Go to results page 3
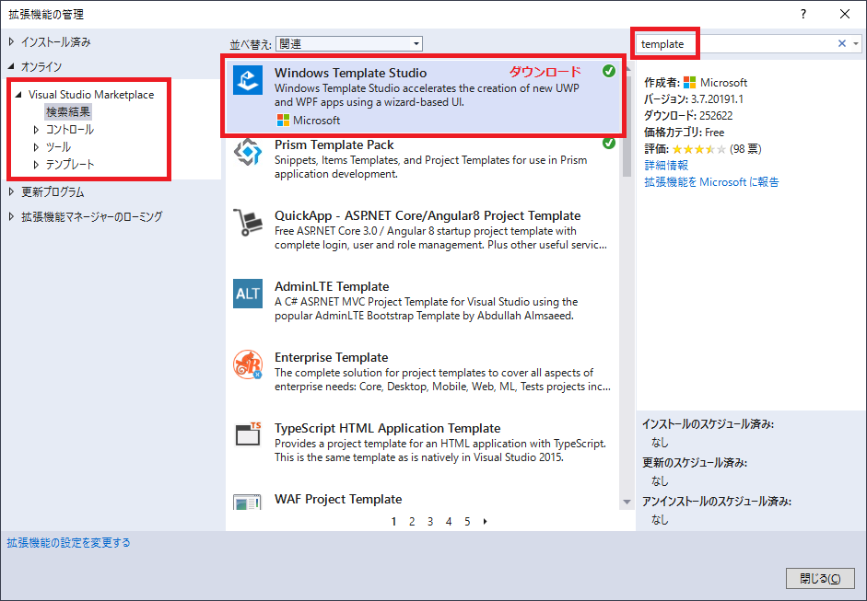Image resolution: width=867 pixels, height=601 pixels. [430, 522]
